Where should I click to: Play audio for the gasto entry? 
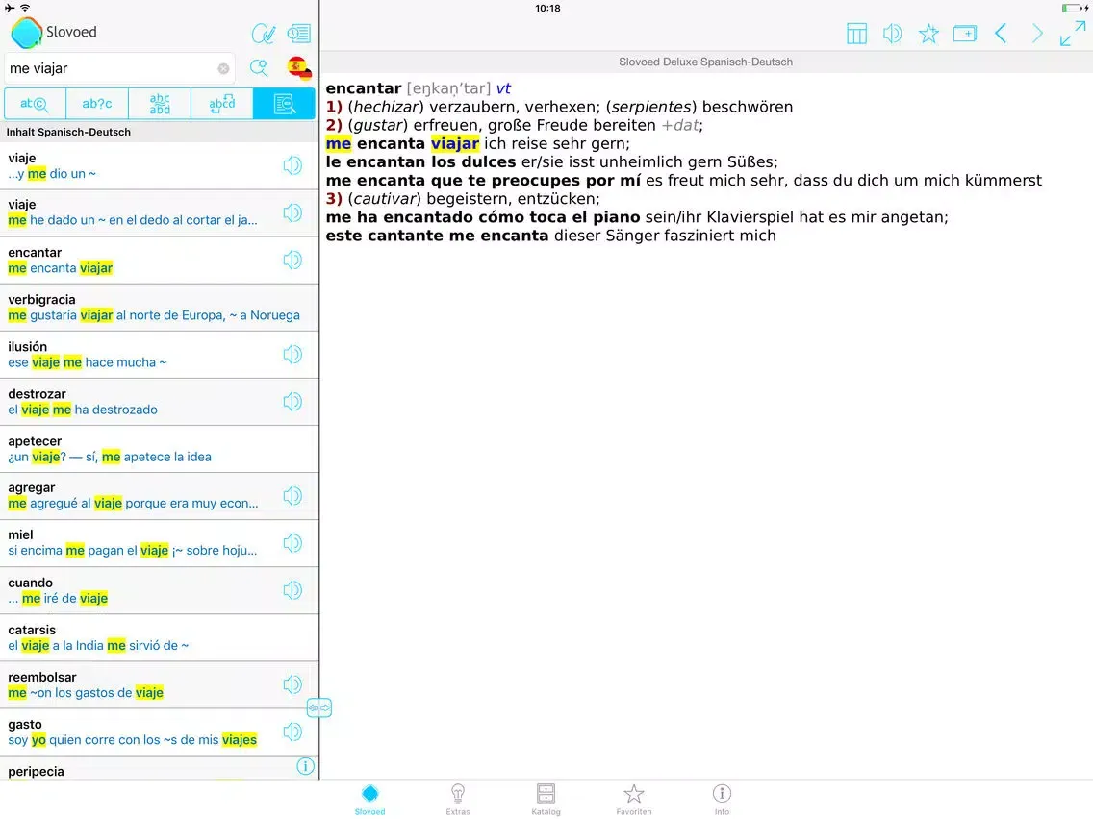[292, 732]
